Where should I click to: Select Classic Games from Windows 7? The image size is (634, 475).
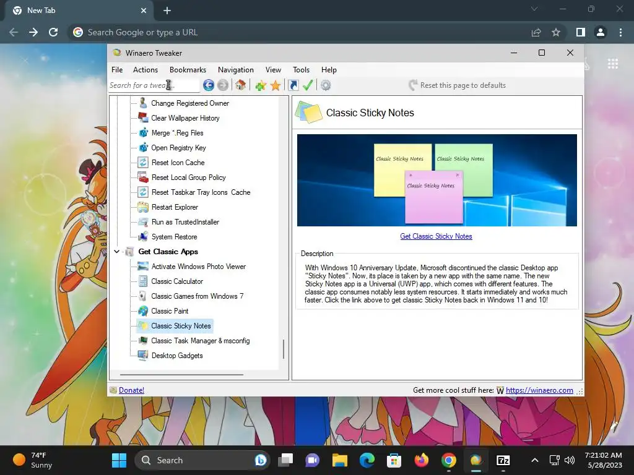pos(198,296)
